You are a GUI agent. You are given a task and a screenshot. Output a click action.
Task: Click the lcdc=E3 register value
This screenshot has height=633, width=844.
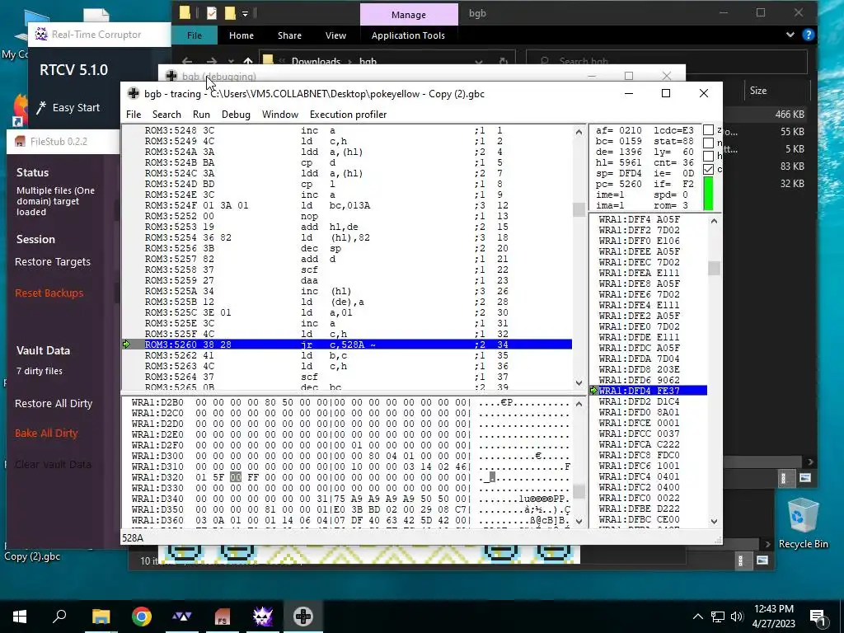point(673,131)
